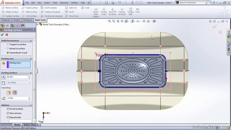231x130 pixels.
Task: Cancel the Parting Surface with red X
Action: pos(7,35)
